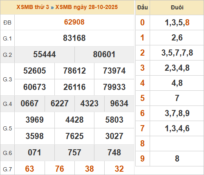Click G.3 number 79933
The image size is (204, 175).
(x=114, y=87)
